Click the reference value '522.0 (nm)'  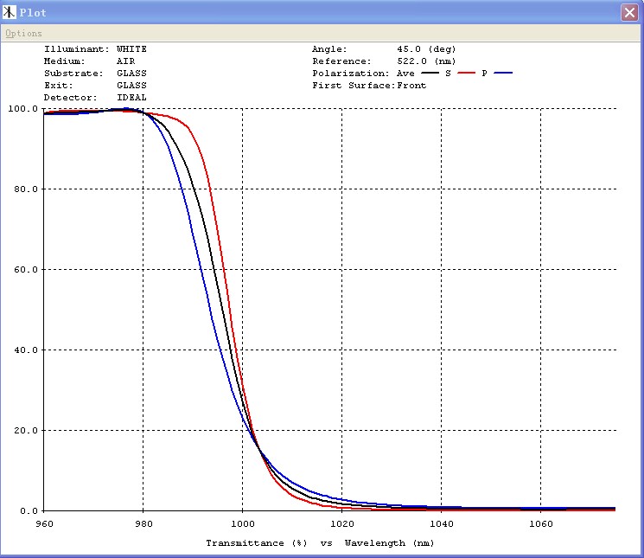[x=426, y=61]
